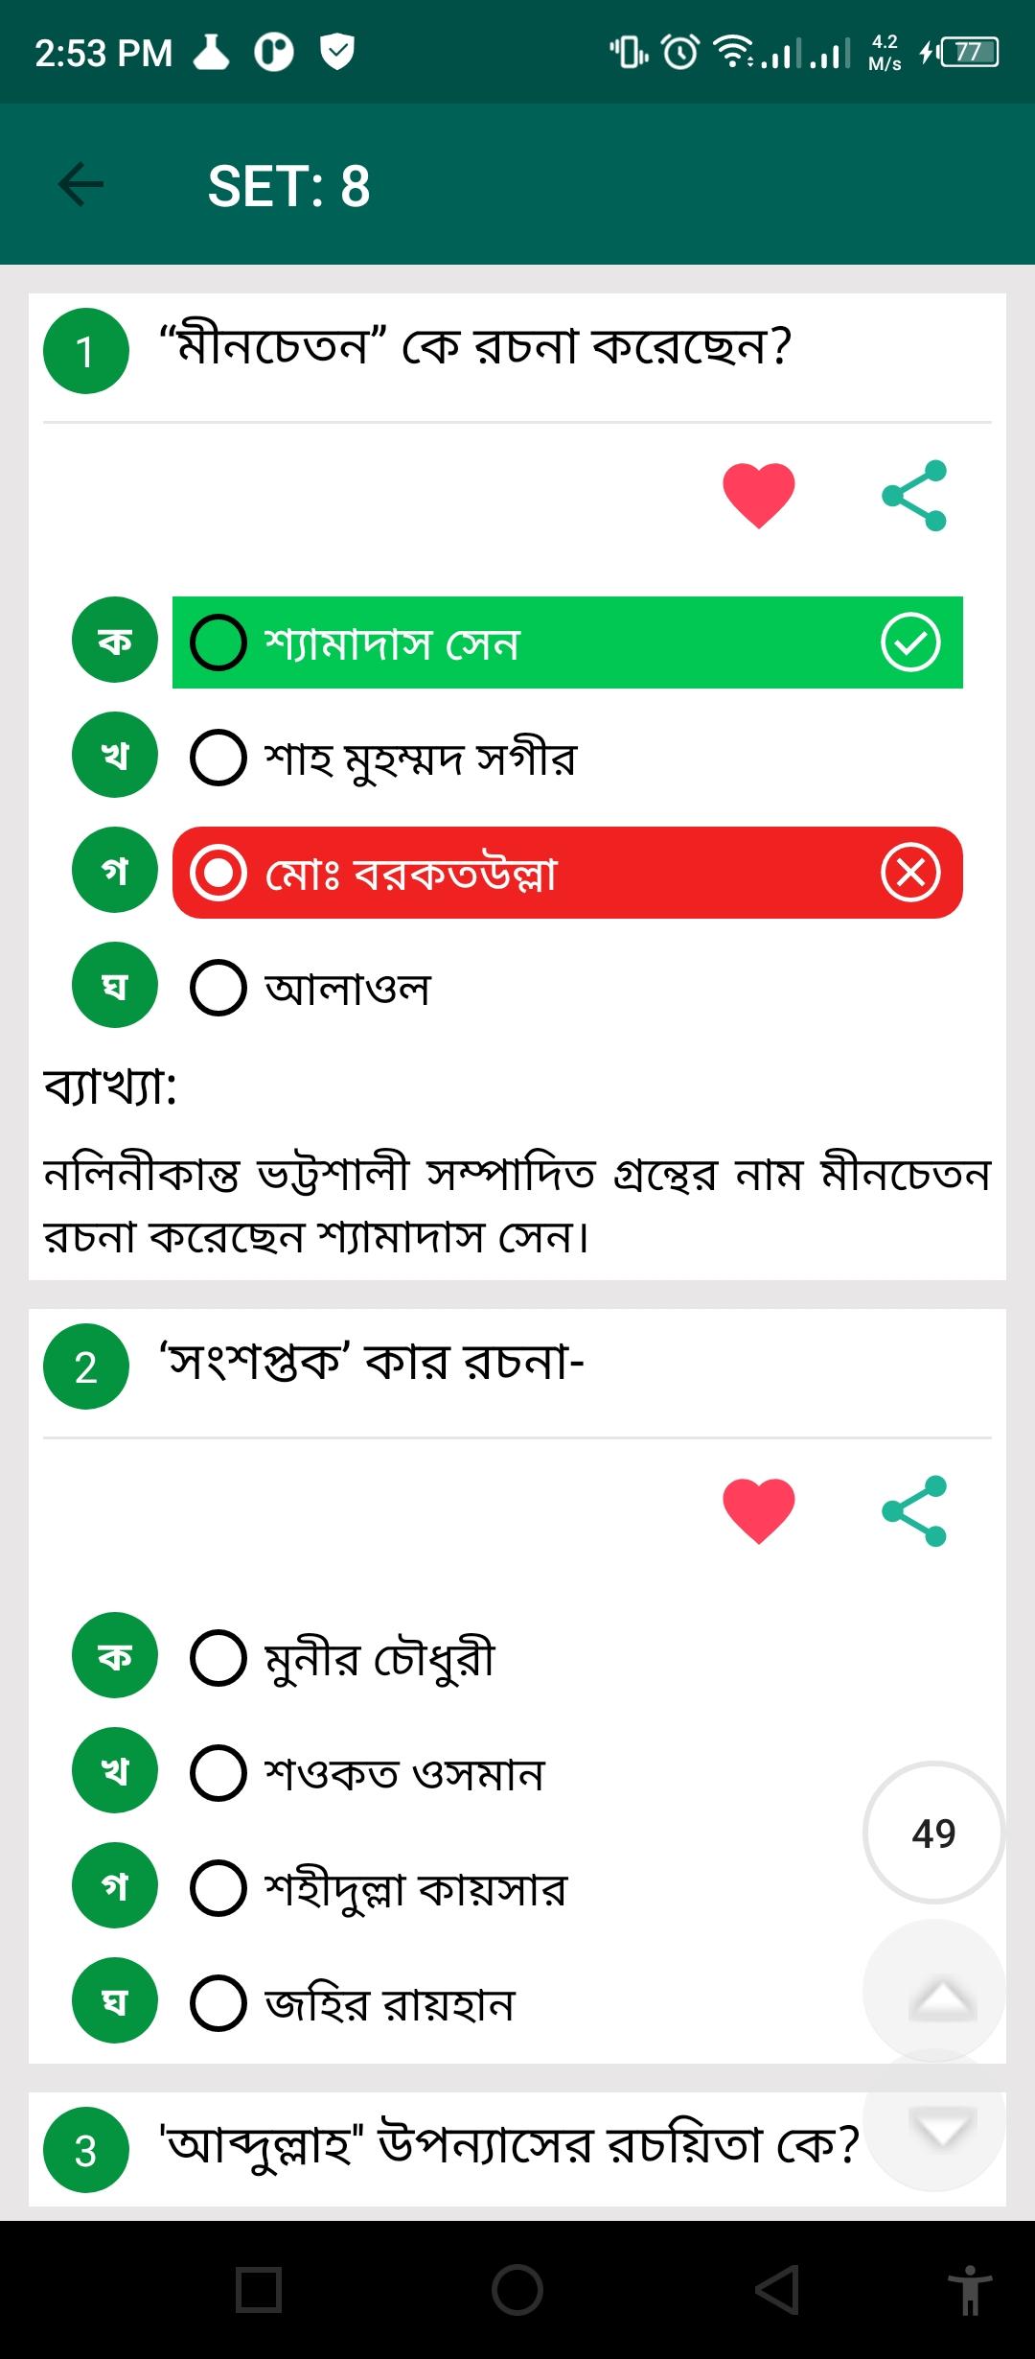
Task: Pick শহীদুল্লা কায়সার as the answer
Action: coord(218,1888)
